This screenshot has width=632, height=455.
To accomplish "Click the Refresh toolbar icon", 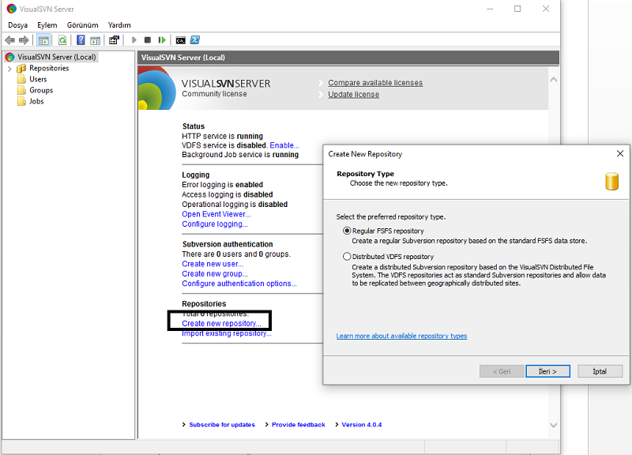I will [62, 39].
